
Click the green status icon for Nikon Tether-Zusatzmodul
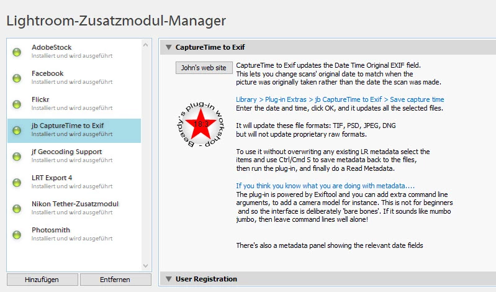click(x=17, y=209)
